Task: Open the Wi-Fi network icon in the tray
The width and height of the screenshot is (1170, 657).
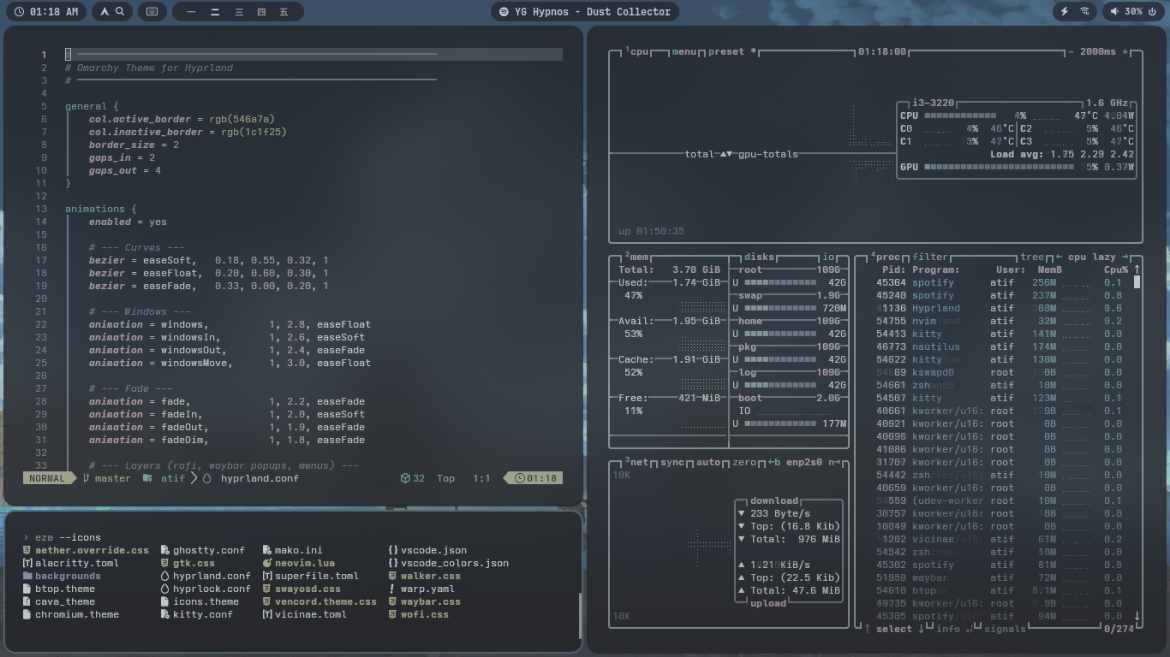Action: 1085,12
